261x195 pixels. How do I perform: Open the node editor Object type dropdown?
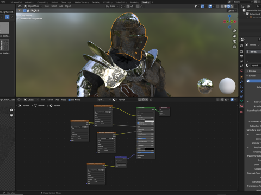[x=31, y=100]
